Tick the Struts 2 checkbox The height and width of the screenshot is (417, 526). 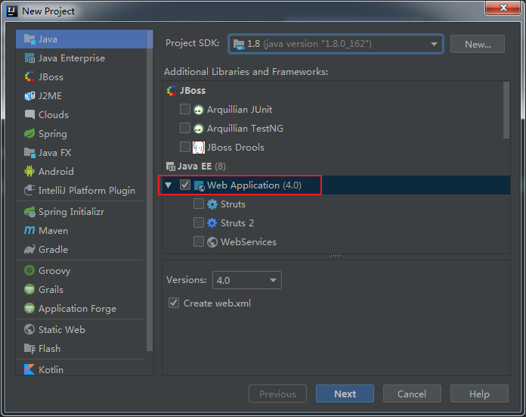(x=199, y=223)
